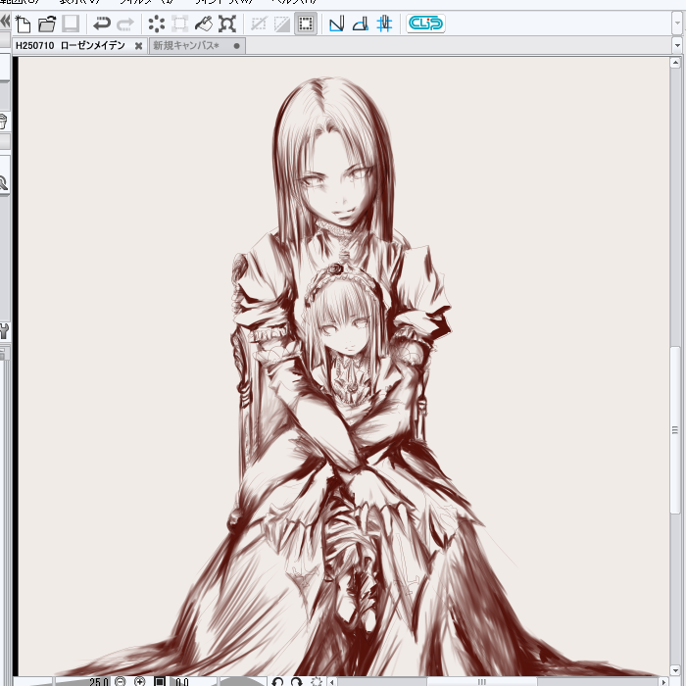This screenshot has height=686, width=686.
Task: Toggle Snap to Ruler
Action: (x=336, y=24)
